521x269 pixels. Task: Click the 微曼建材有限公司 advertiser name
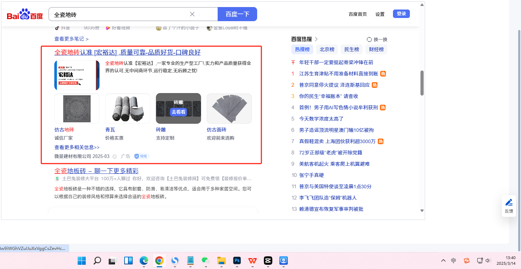tap(73, 156)
